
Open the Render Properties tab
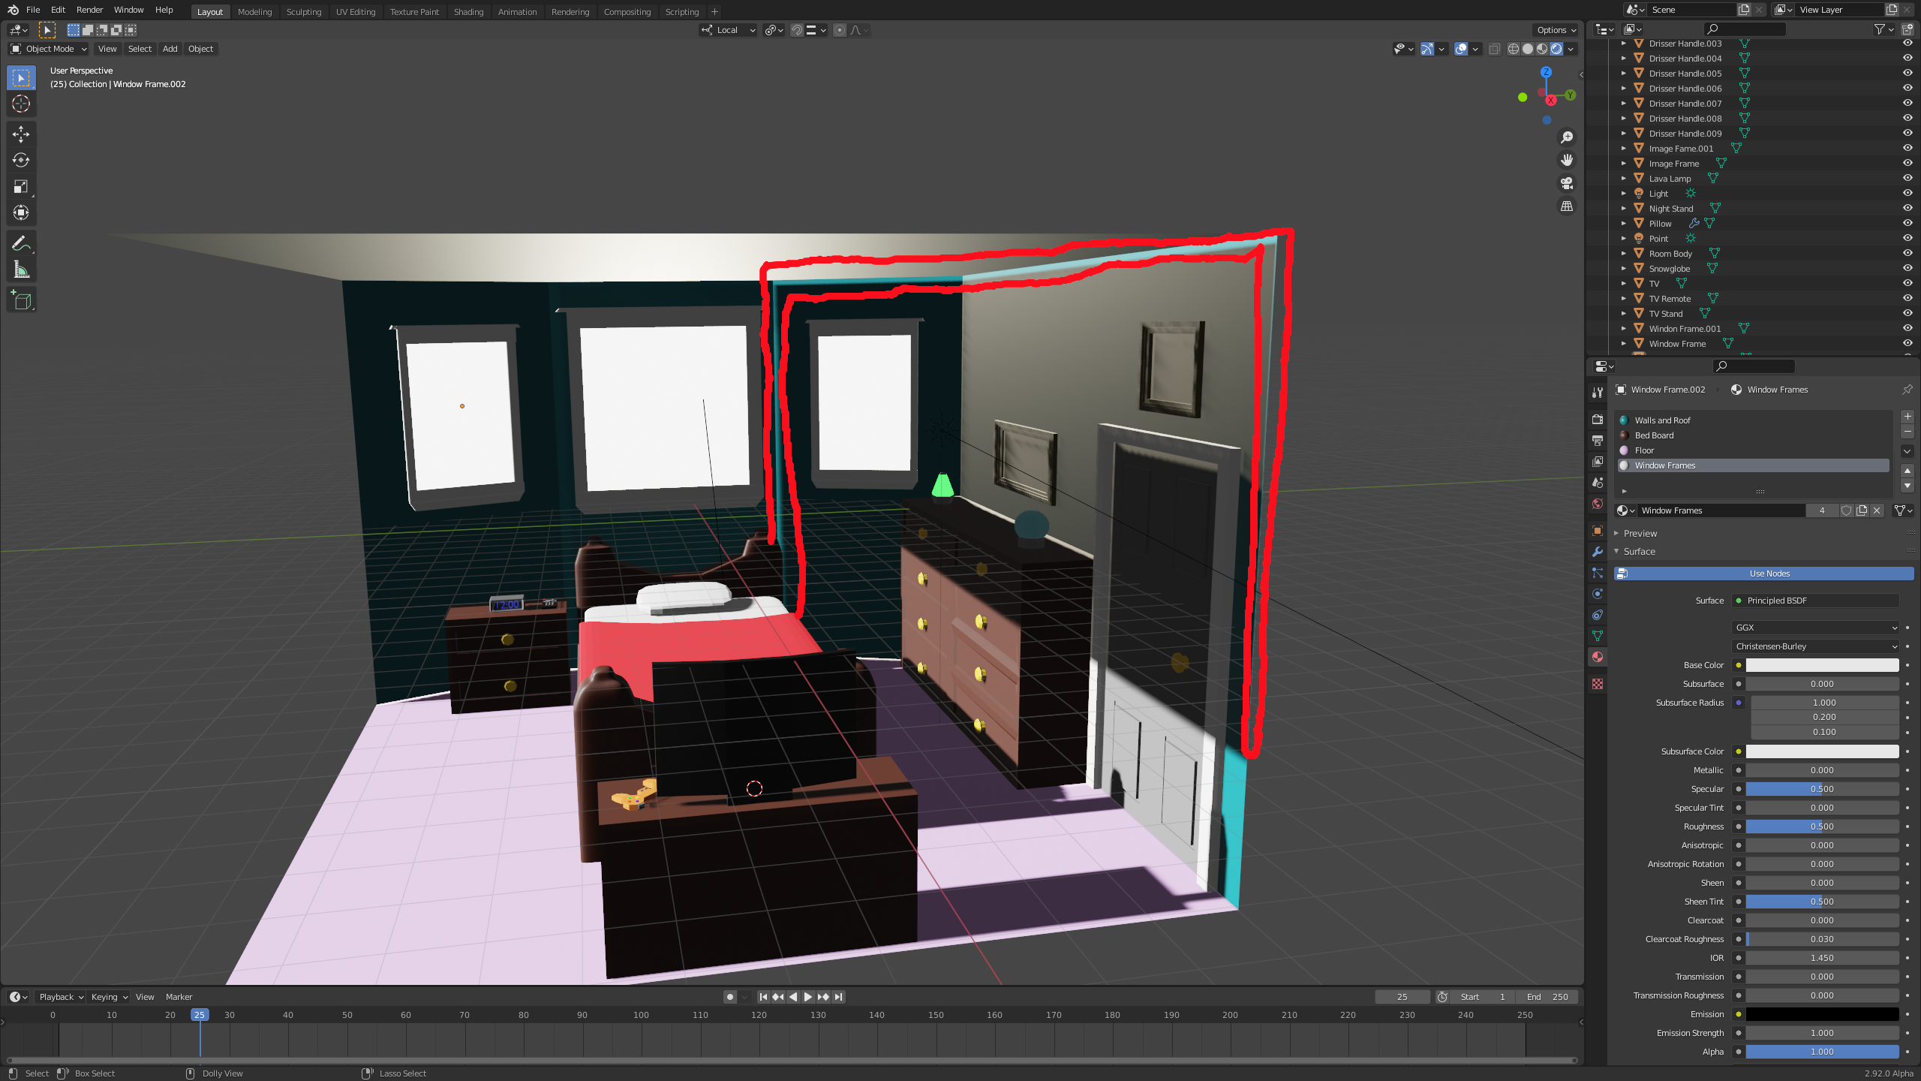tap(1598, 419)
